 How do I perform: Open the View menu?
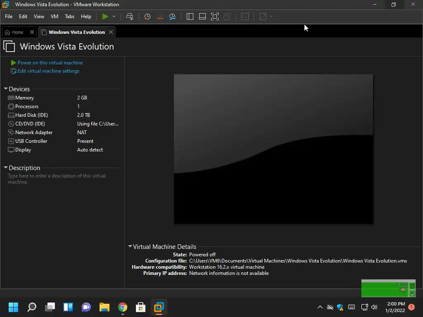39,17
